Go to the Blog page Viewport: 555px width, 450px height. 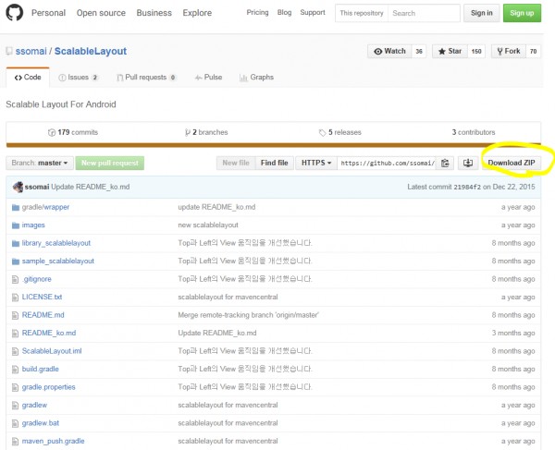point(284,12)
